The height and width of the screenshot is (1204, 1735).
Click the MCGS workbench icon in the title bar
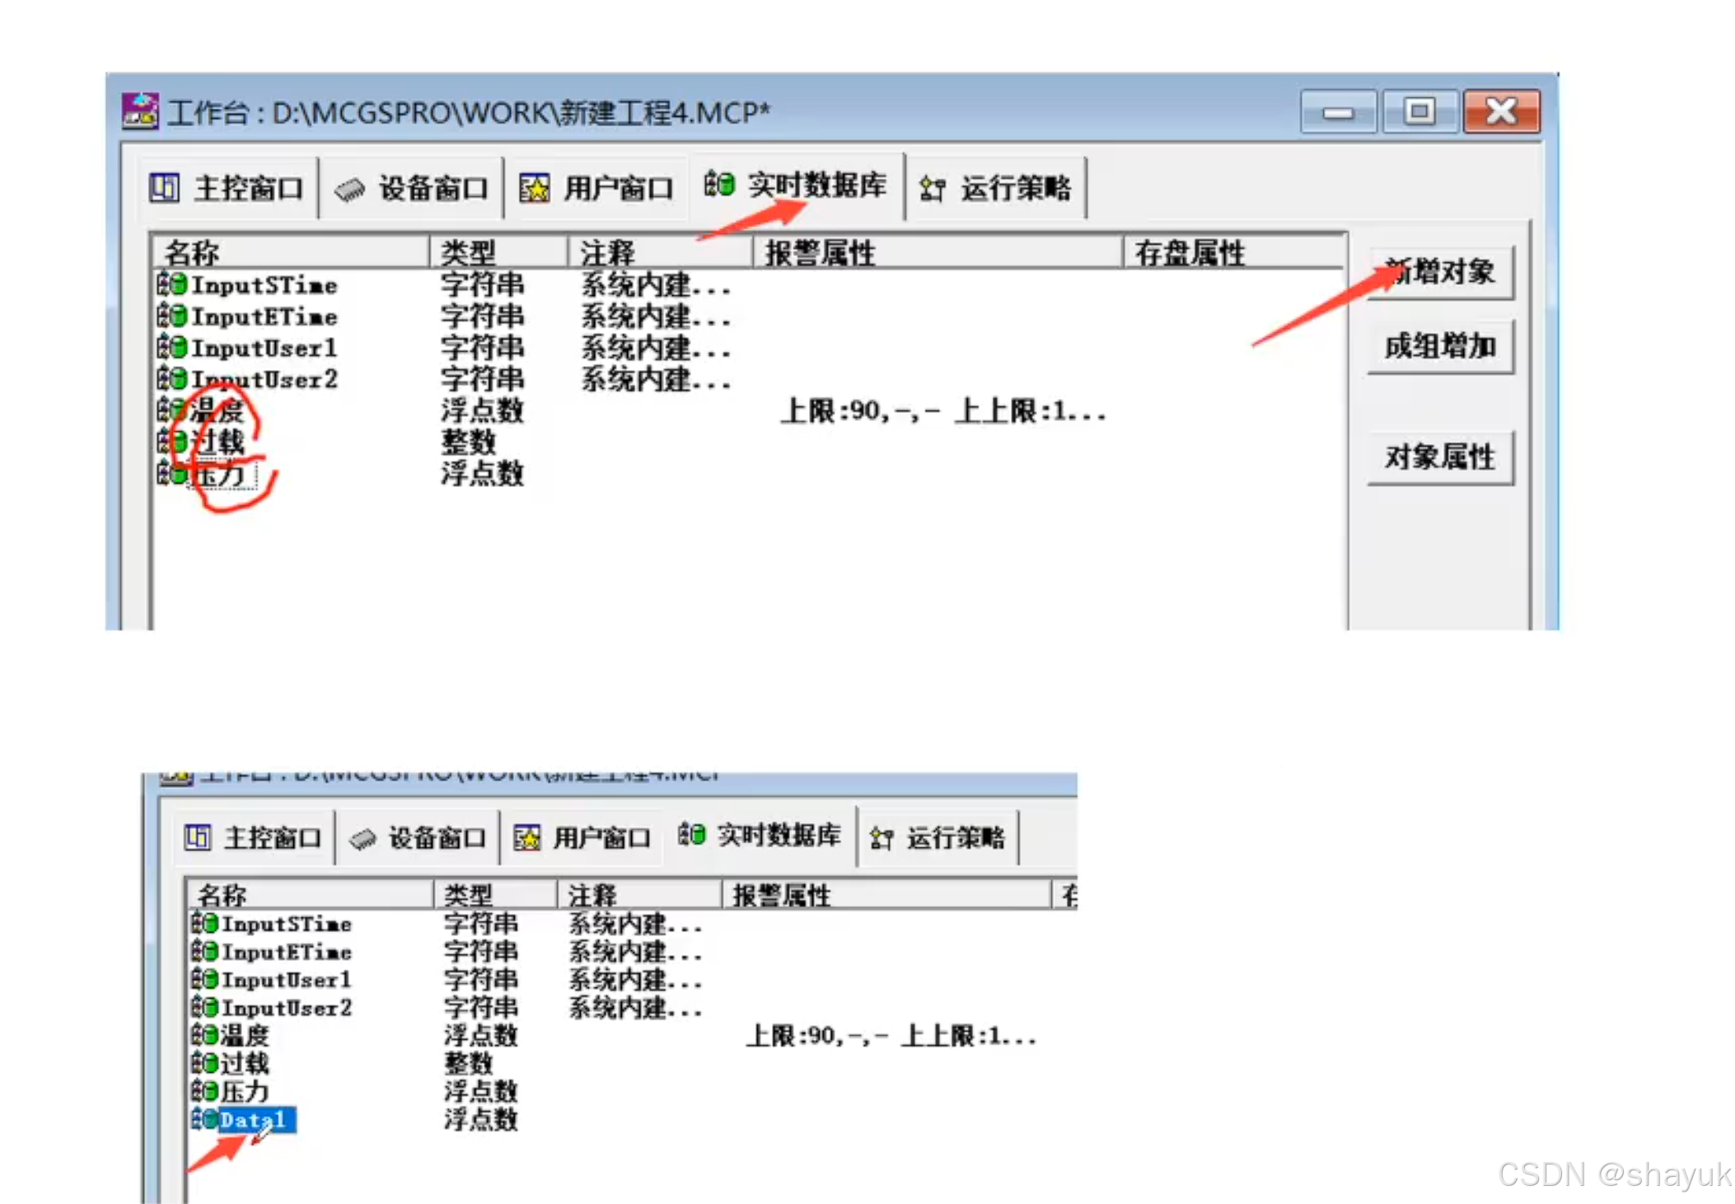tap(139, 110)
